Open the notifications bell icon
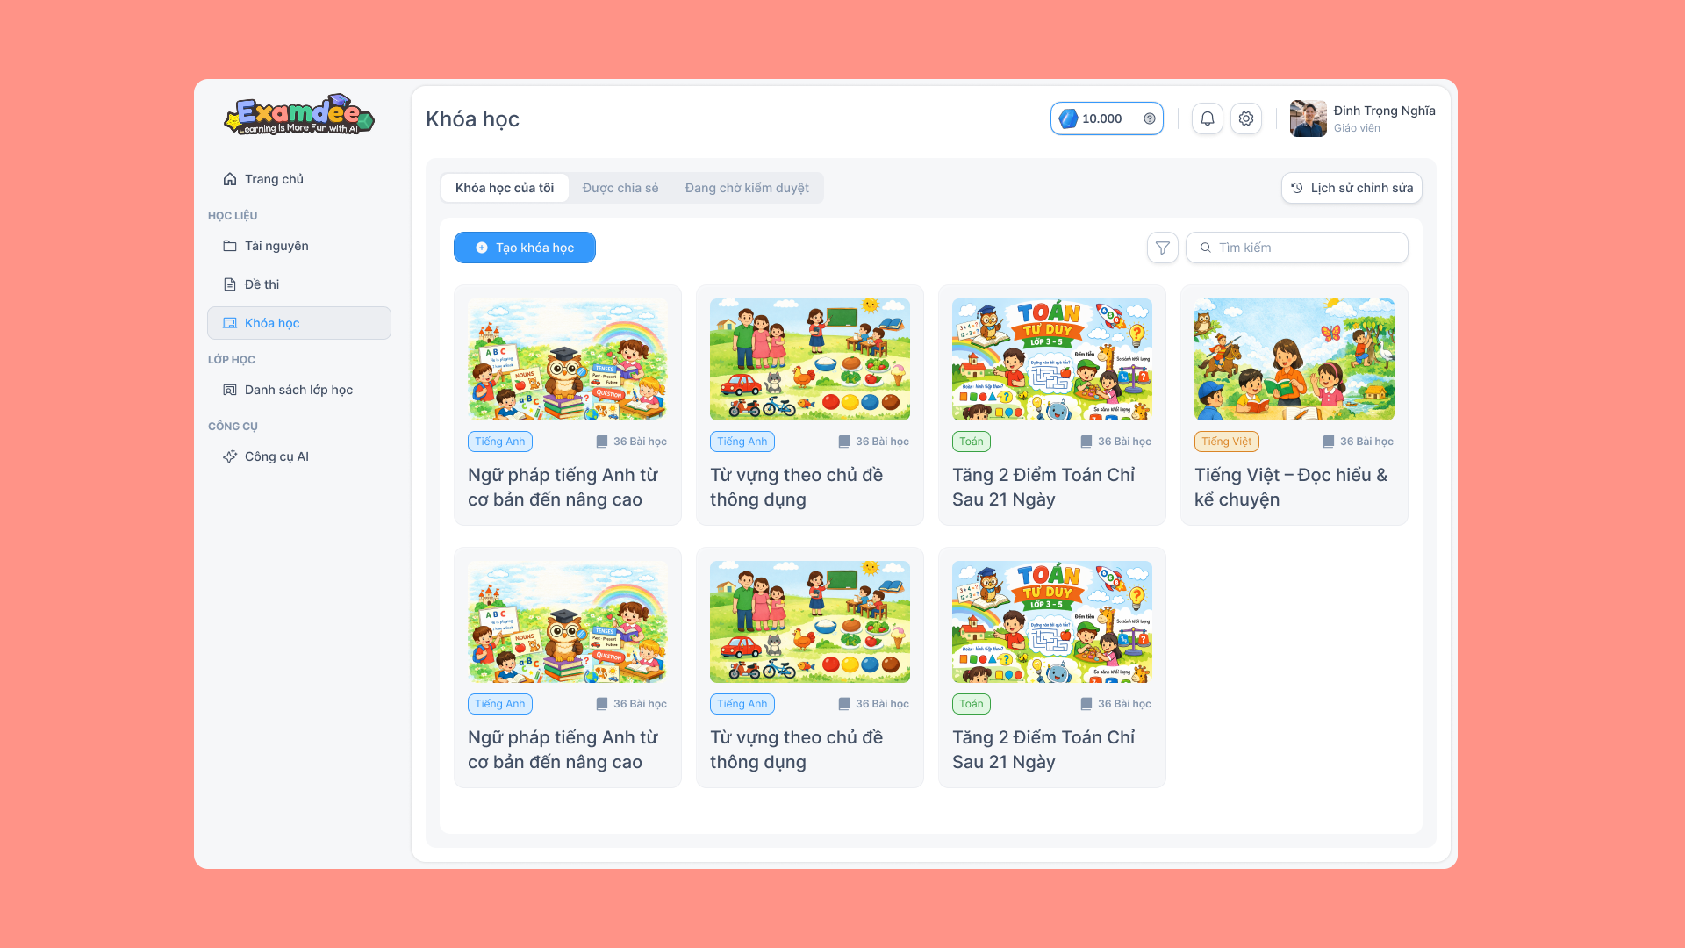Image resolution: width=1685 pixels, height=948 pixels. [x=1208, y=118]
